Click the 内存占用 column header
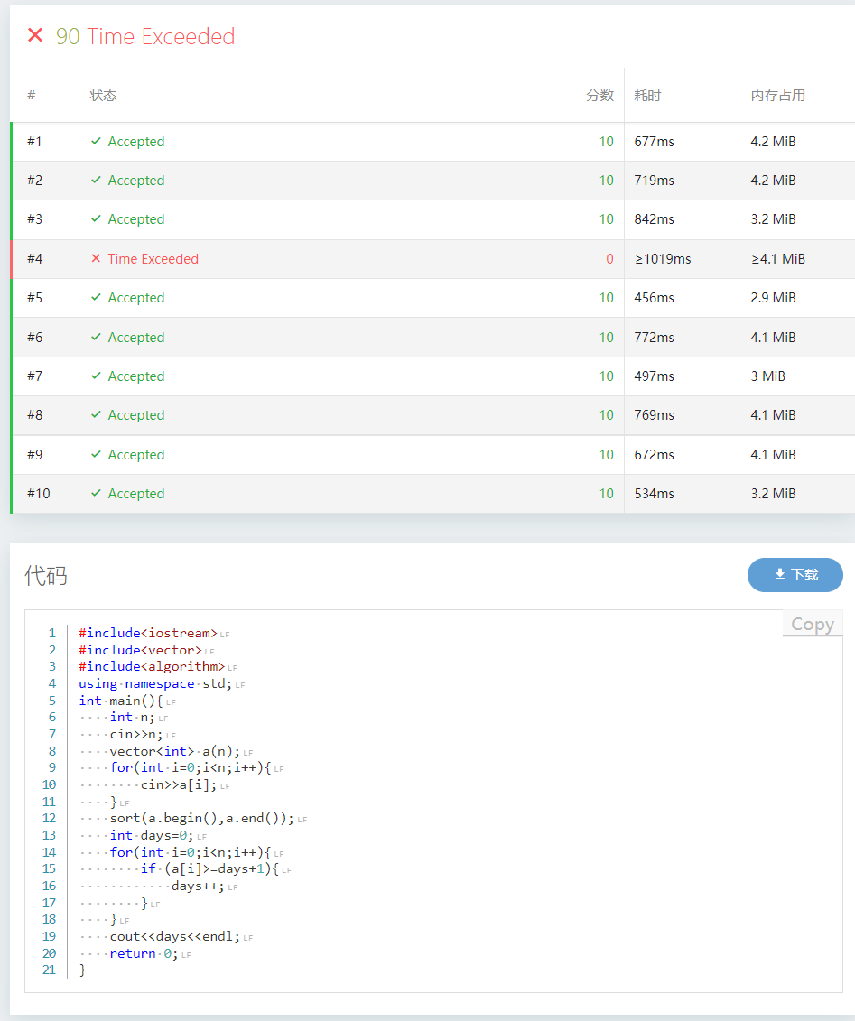855x1021 pixels. 777,96
